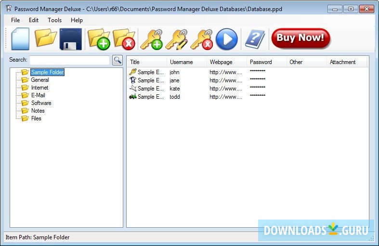
Task: Click the Notes folder's yellow icon
Action: tap(25, 111)
